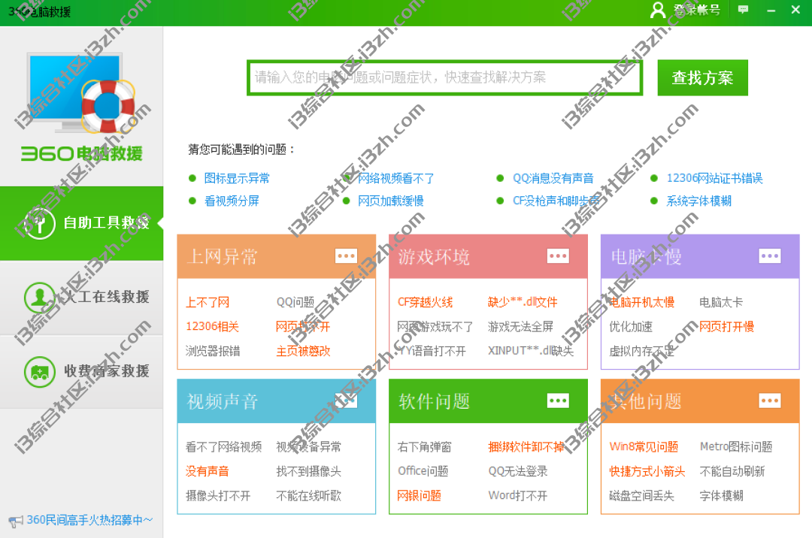Open CF穿越火线 fix
812x538 pixels.
coord(425,302)
